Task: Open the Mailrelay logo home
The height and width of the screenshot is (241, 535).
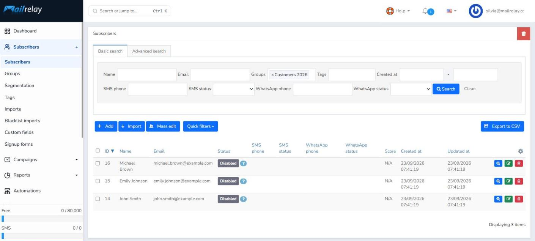Action: [23, 9]
